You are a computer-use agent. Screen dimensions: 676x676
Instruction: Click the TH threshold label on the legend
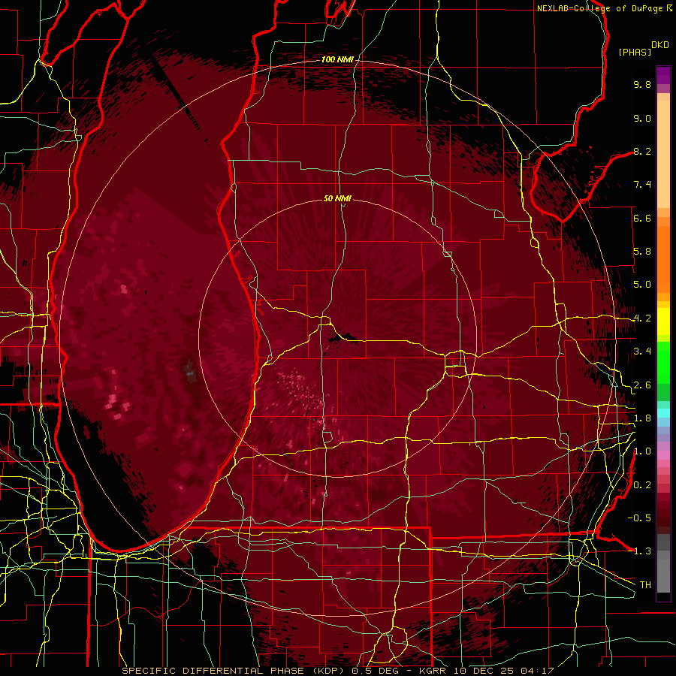coord(645,585)
